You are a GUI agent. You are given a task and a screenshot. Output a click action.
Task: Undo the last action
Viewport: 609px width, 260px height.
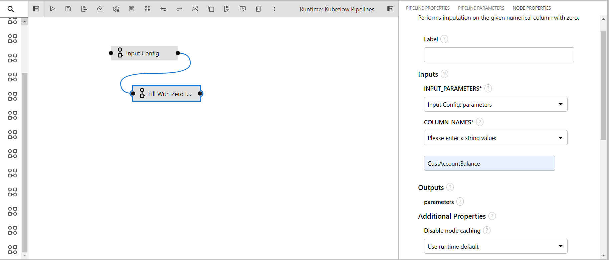(163, 9)
